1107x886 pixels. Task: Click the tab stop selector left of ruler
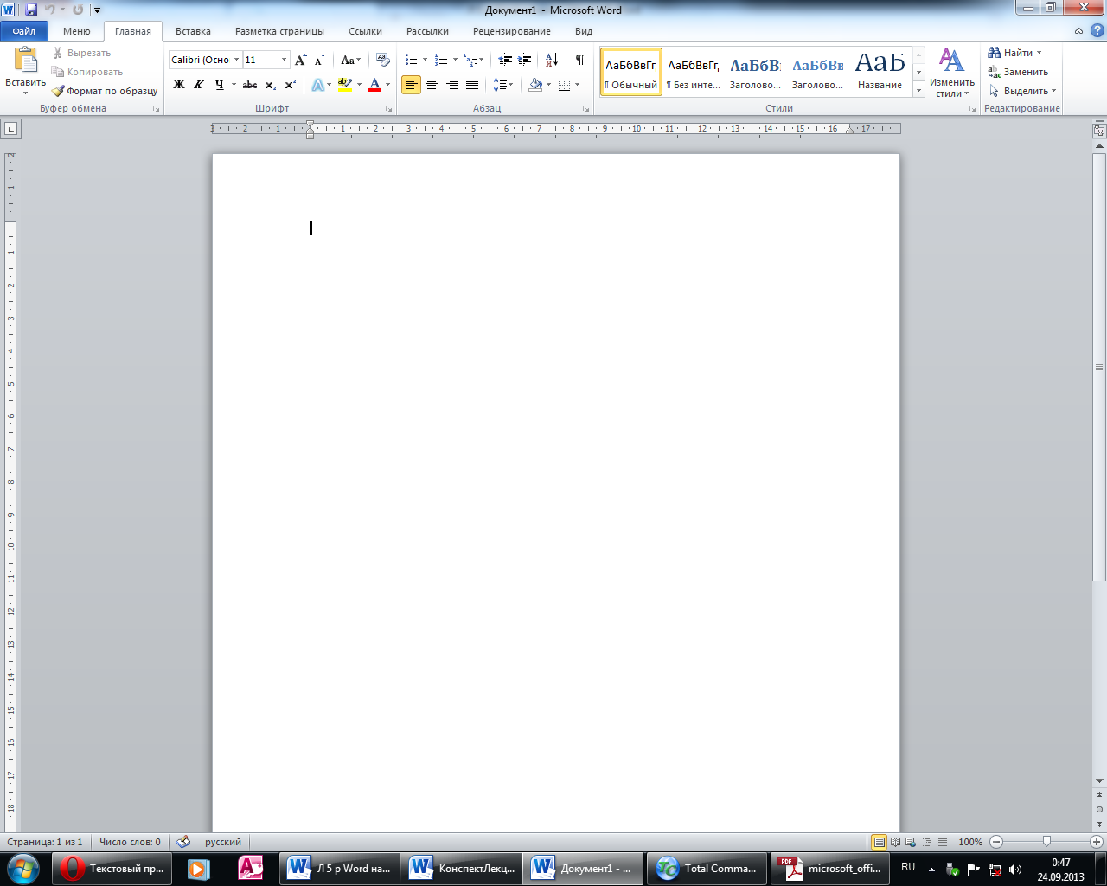point(10,129)
